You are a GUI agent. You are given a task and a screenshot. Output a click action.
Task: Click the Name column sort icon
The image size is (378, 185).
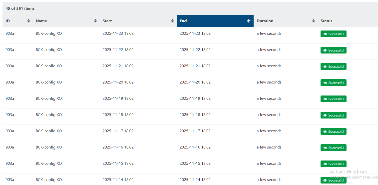(x=95, y=21)
